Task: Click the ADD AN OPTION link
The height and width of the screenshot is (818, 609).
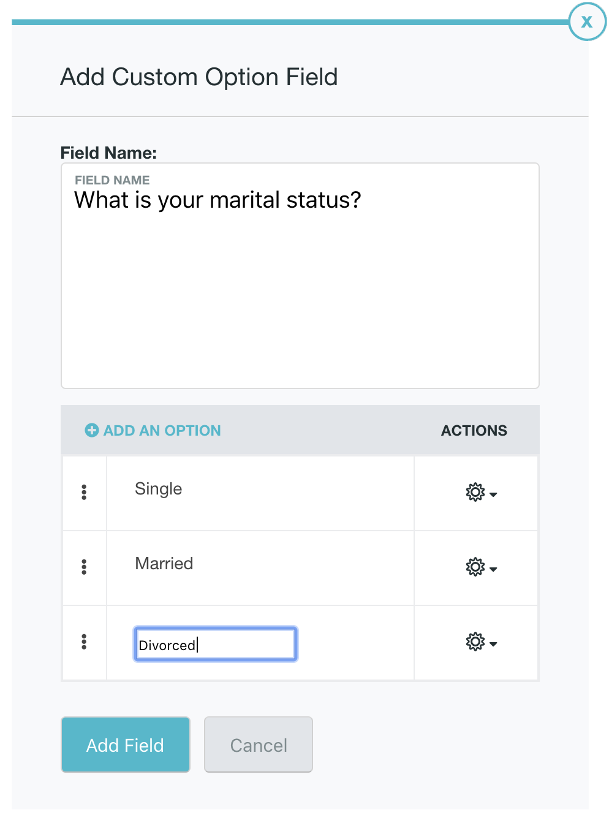Action: tap(162, 431)
